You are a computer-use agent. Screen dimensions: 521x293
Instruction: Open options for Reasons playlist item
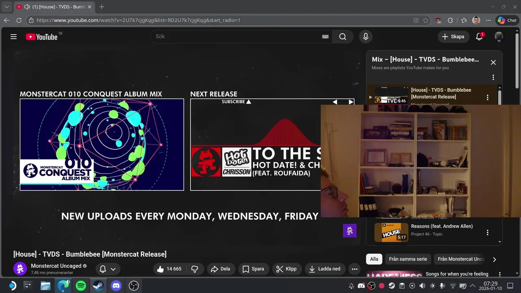click(487, 233)
